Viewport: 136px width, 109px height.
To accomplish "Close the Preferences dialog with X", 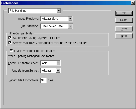I will [133, 3].
